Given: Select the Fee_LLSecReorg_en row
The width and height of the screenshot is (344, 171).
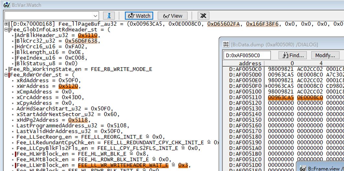Looking at the screenshot, I should click(x=91, y=137).
